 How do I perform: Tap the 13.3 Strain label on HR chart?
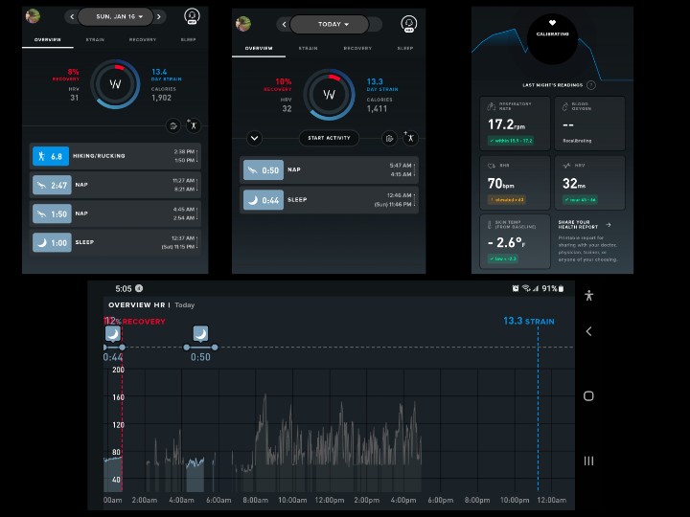[x=528, y=321]
